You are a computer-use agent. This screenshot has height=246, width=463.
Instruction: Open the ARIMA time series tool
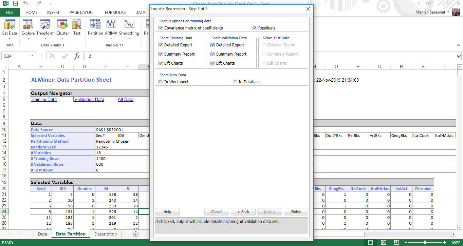[111, 25]
